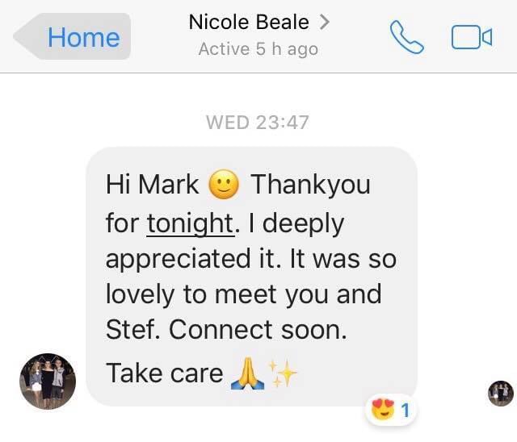Select the message bubble from Nicole
This screenshot has width=517, height=442.
[x=251, y=277]
